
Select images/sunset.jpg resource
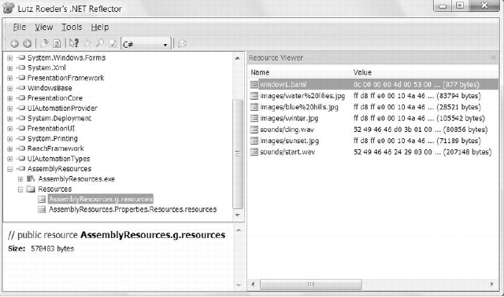[289, 141]
